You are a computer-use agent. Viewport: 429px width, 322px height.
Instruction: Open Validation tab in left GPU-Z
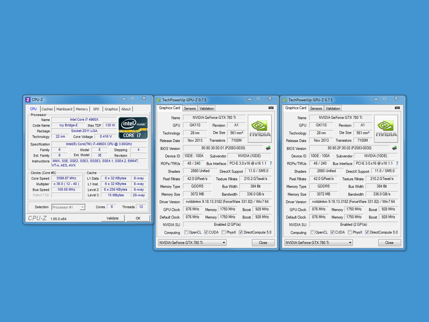click(x=207, y=109)
